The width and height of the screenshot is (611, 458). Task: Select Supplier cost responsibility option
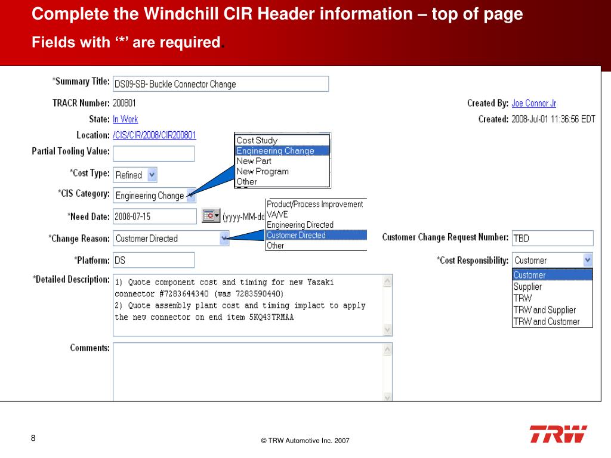[x=552, y=287]
